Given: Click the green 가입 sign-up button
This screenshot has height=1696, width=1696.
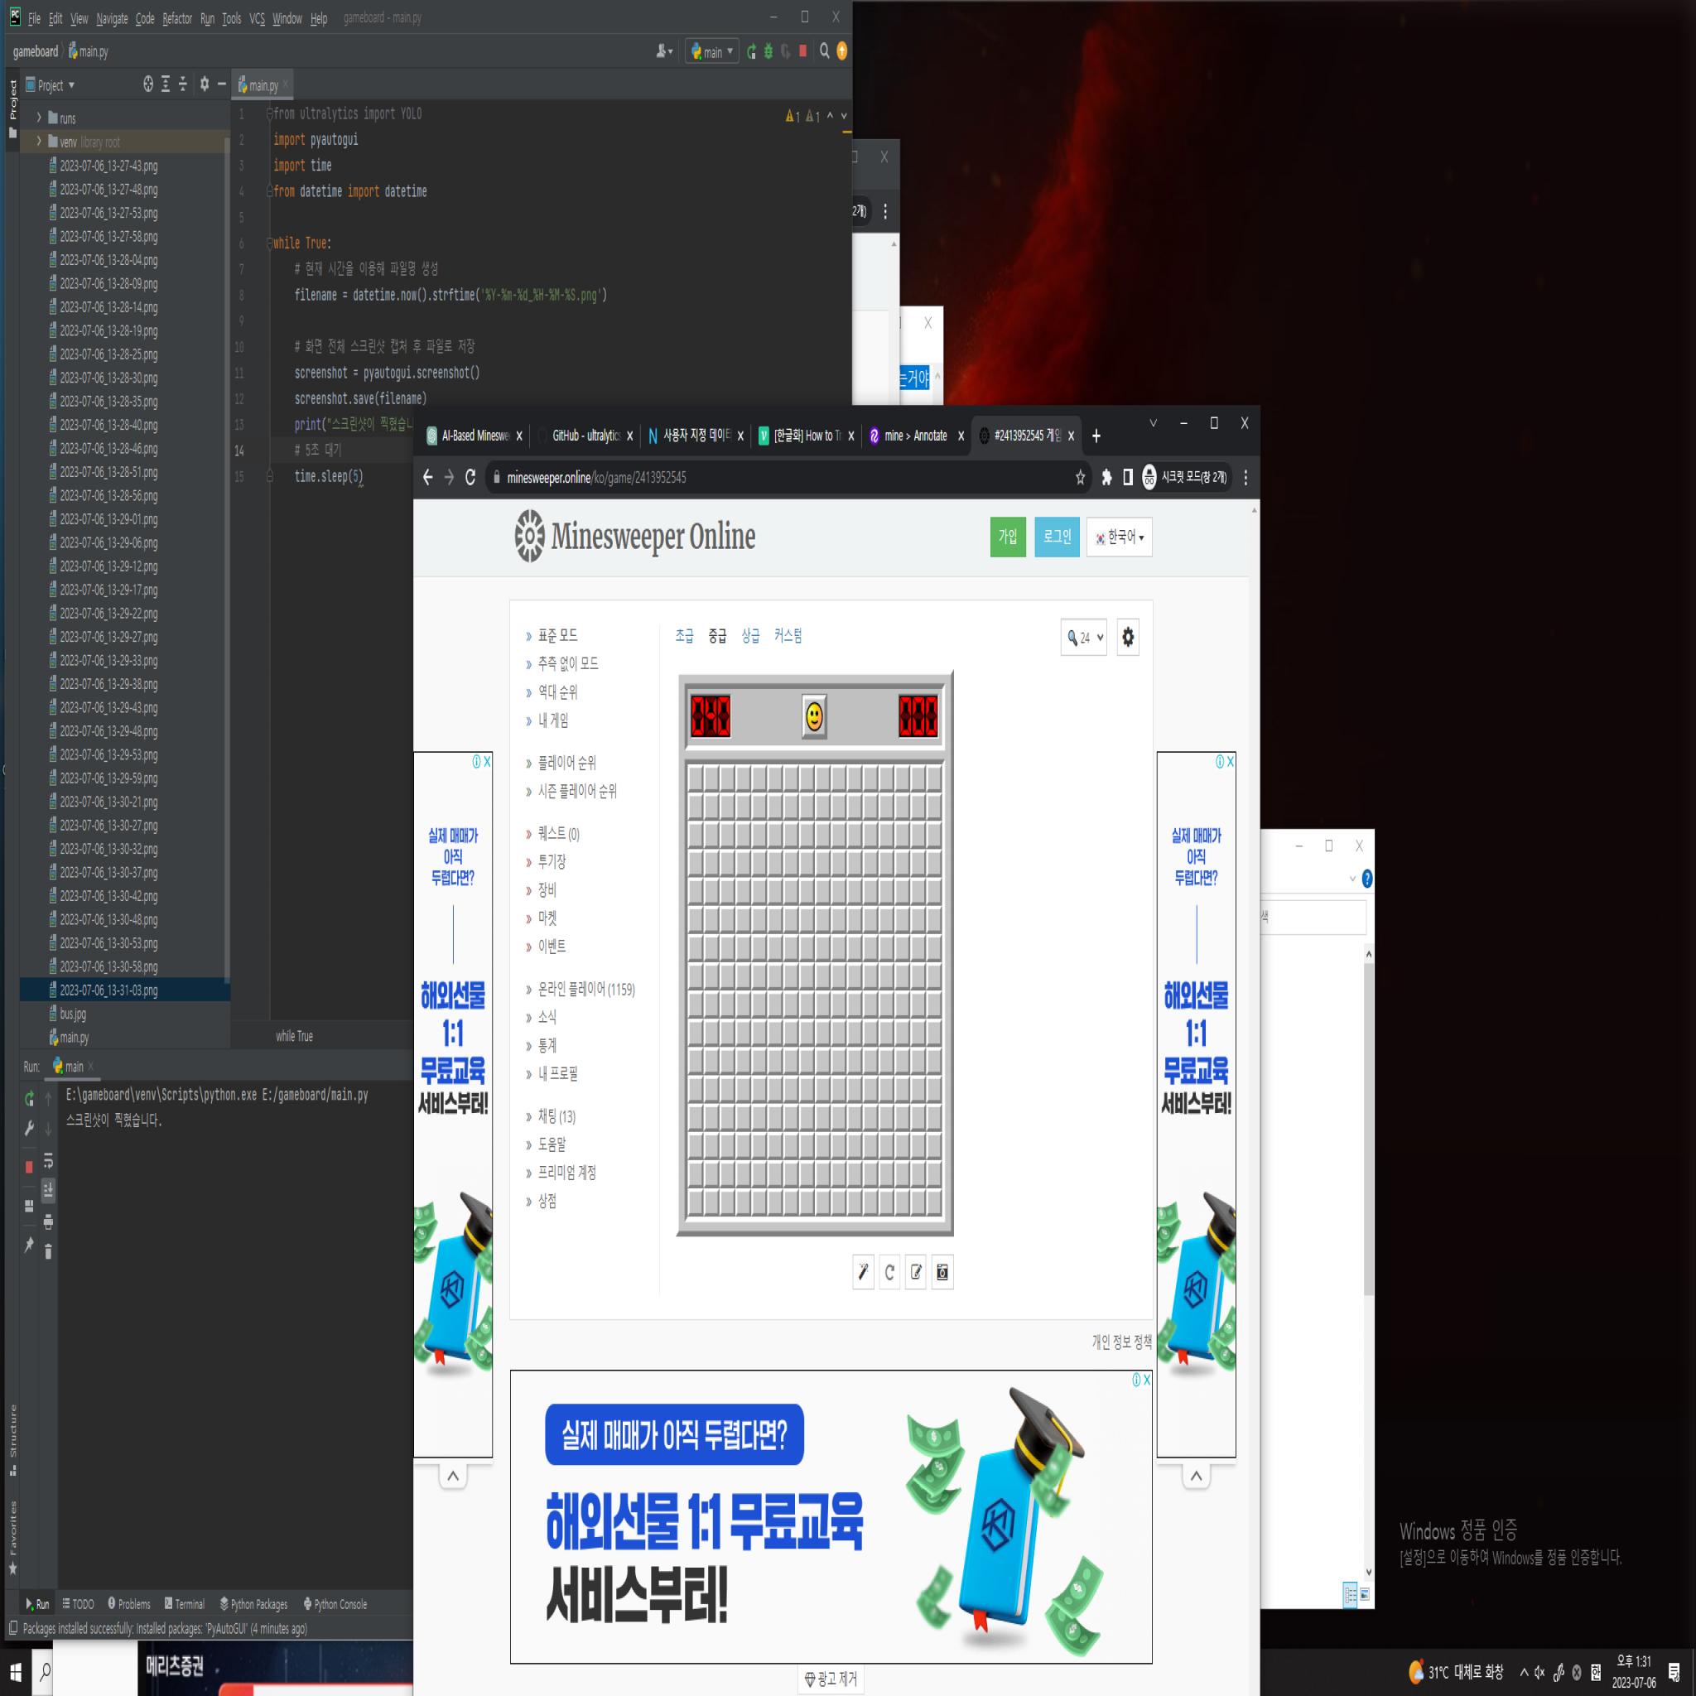Looking at the screenshot, I should (1008, 537).
